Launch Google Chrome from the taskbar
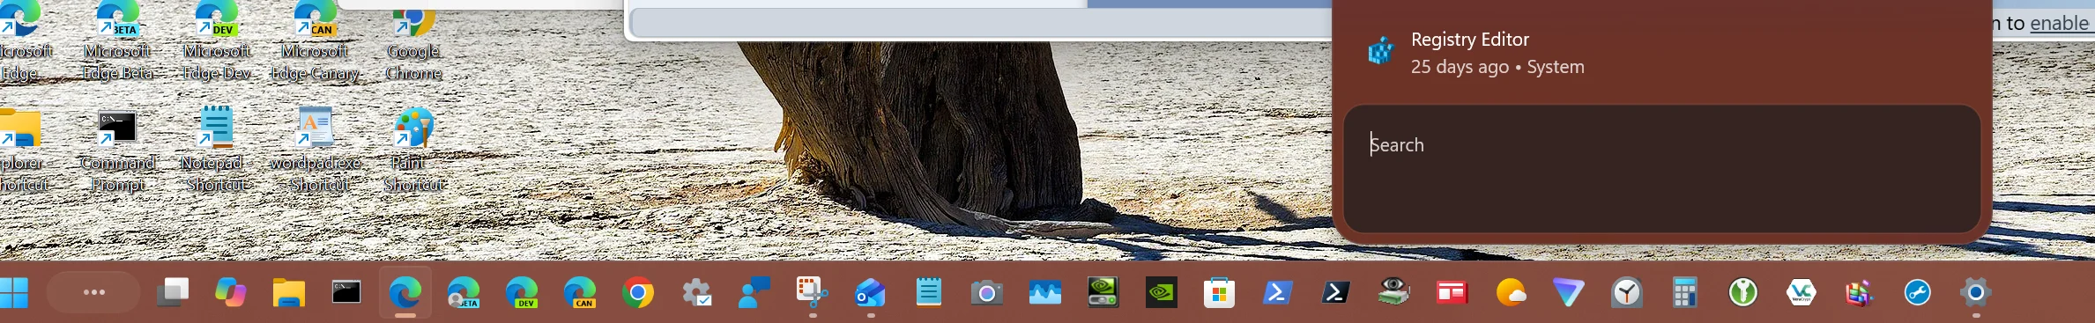Viewport: 2095px width, 323px height. [638, 292]
